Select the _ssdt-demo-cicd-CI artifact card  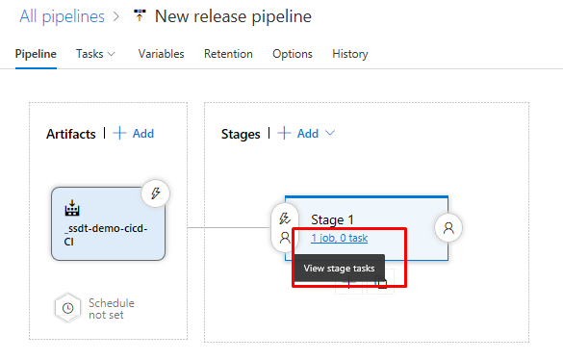point(108,223)
